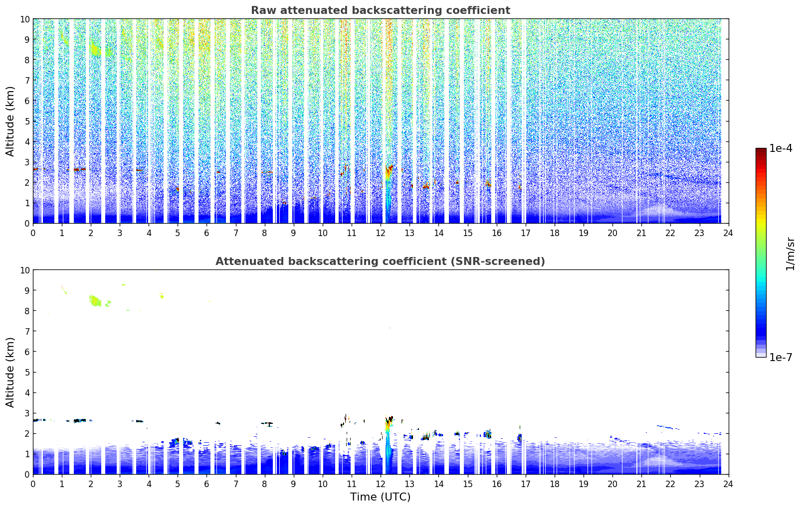801x508 pixels.
Task: Click the 'Attenuated backscattering coefficient (SNR-screened)' title
Action: 380,261
